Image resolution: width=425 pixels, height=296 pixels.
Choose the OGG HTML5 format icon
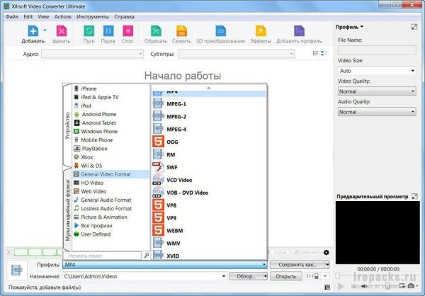point(158,142)
